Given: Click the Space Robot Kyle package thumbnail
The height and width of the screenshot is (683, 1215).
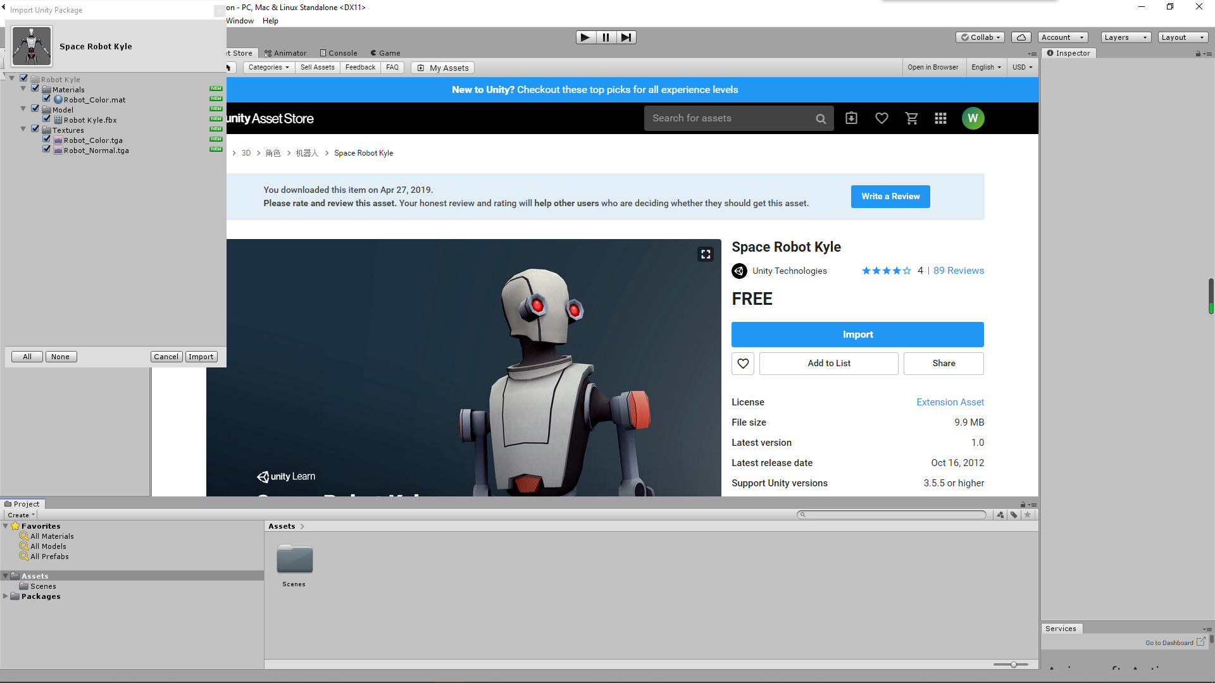Looking at the screenshot, I should pos(32,46).
